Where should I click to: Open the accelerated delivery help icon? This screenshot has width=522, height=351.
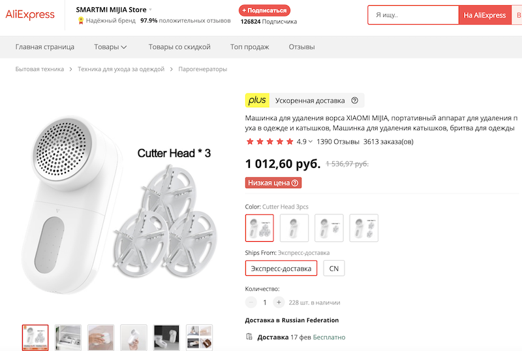pos(354,101)
